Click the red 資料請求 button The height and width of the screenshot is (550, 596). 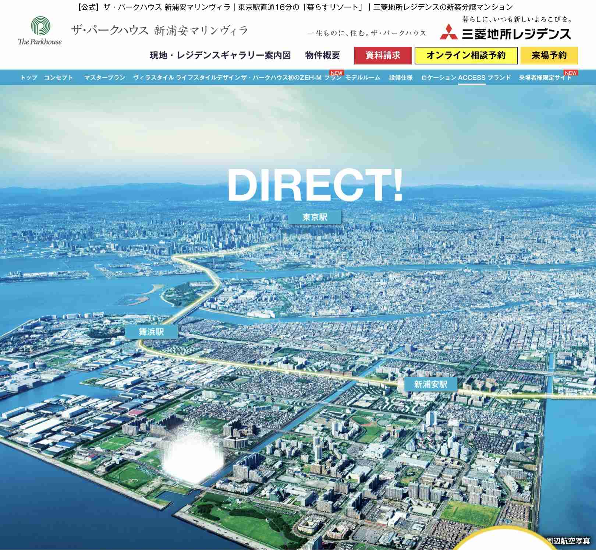click(383, 56)
